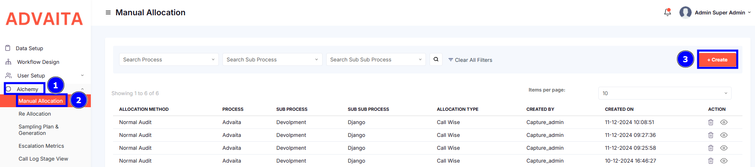
Task: View the 11-12-2024 10:08:51 allocation
Action: [724, 122]
